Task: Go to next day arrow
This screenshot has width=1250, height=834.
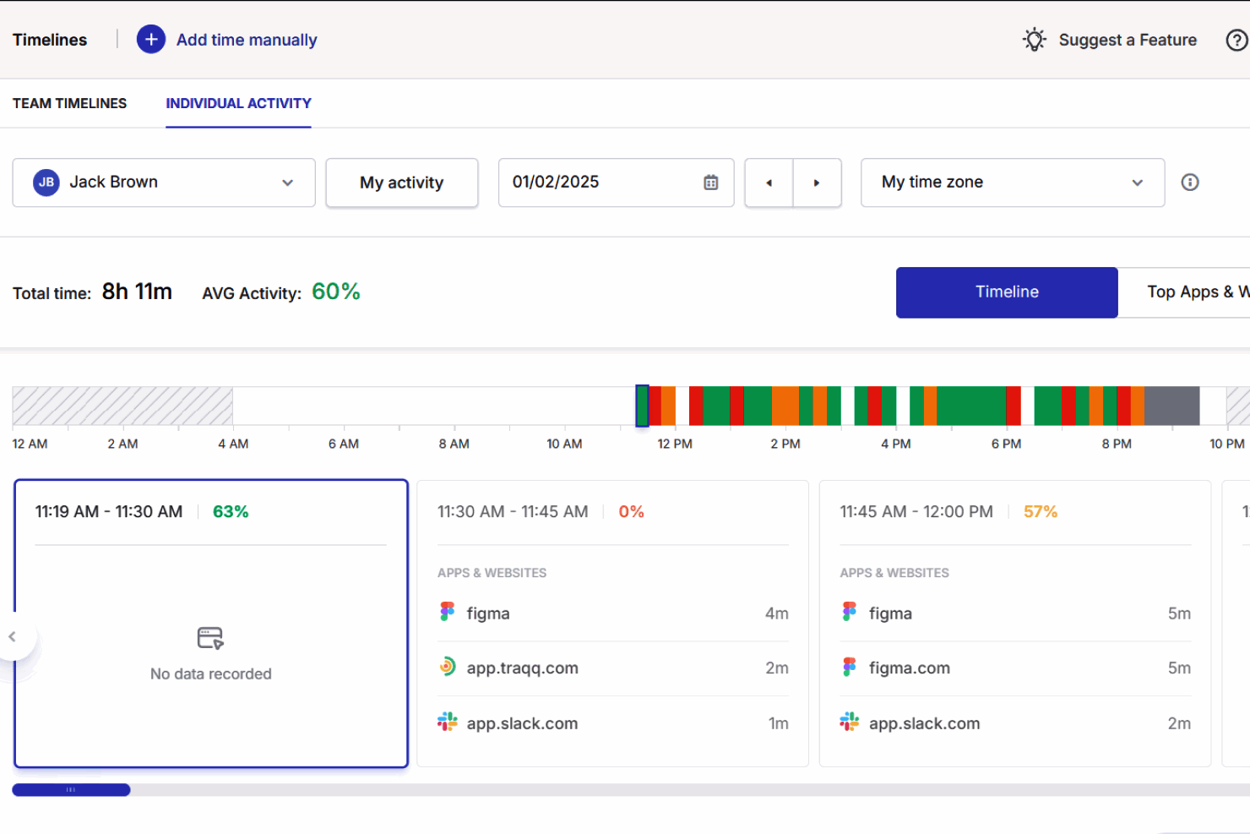Action: pyautogui.click(x=817, y=183)
